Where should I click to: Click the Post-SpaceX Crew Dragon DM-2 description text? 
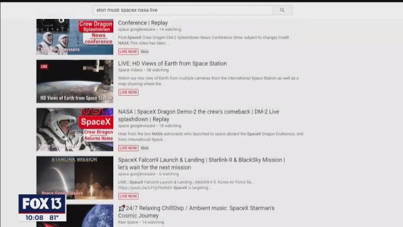204,40
